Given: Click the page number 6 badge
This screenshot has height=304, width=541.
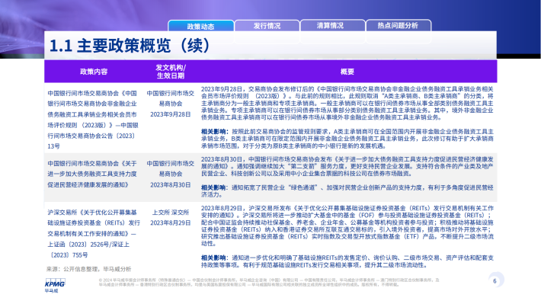Looking at the screenshot, I should 495,281.
